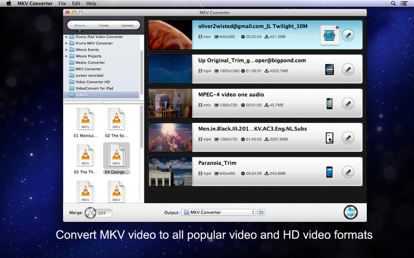Open the Help menu
The height and width of the screenshot is (258, 414).
(x=92, y=4)
